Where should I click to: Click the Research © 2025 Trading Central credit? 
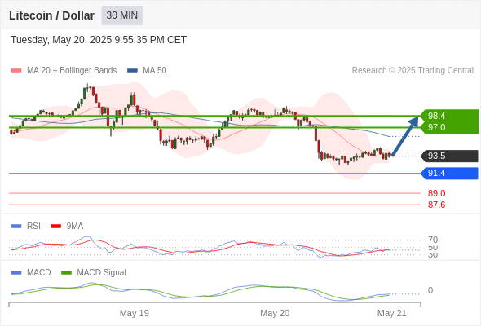[x=413, y=71]
